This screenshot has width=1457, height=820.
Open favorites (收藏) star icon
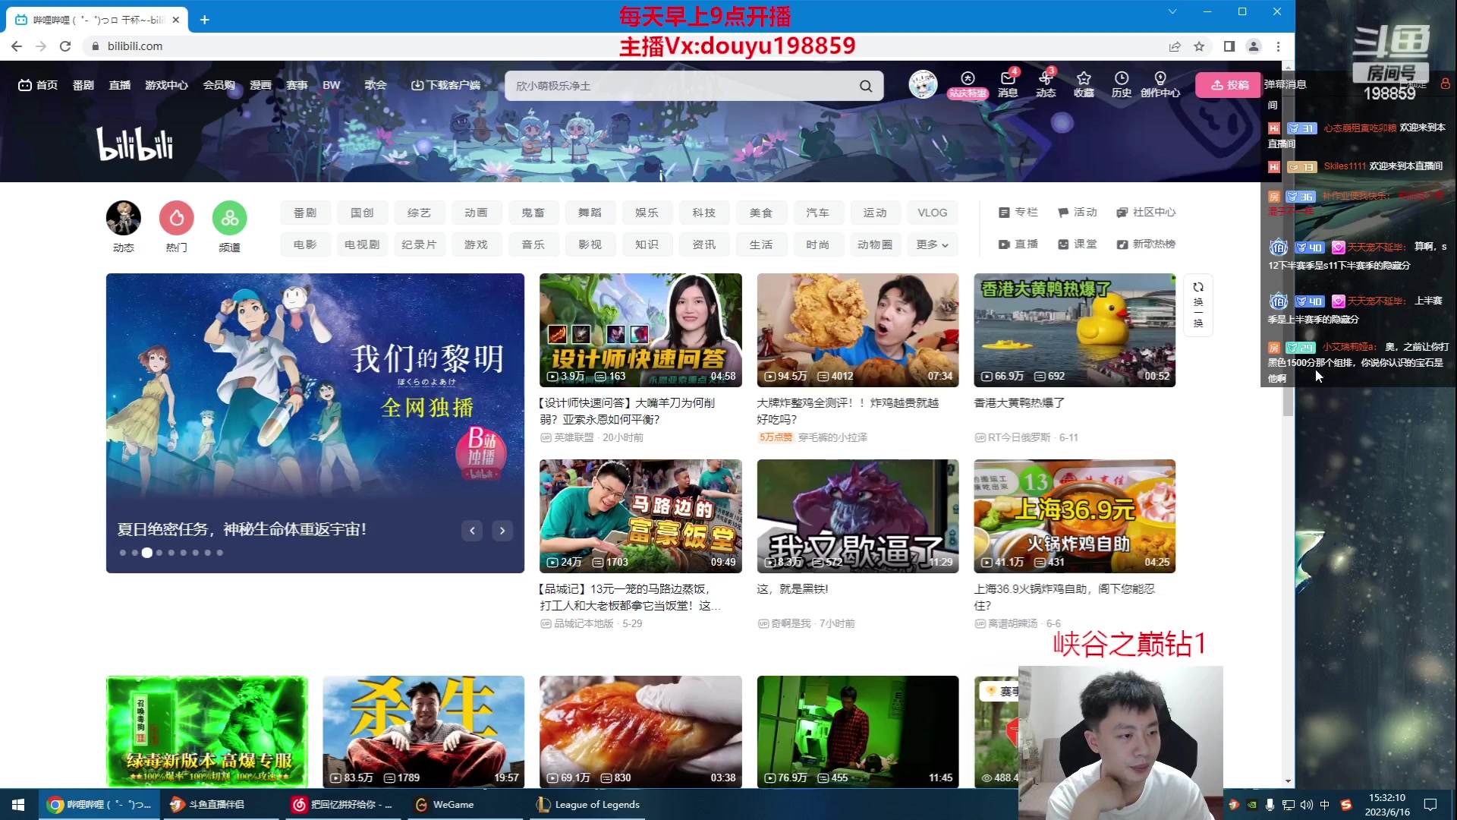1084,79
